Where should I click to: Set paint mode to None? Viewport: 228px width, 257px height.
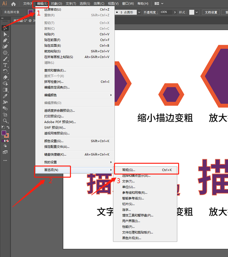[7, 141]
